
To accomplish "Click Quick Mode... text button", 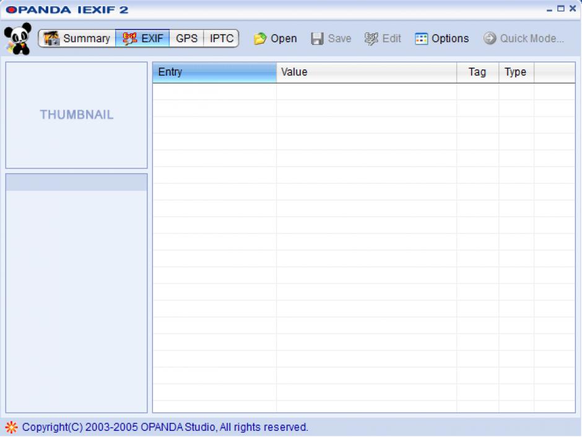I will 532,38.
